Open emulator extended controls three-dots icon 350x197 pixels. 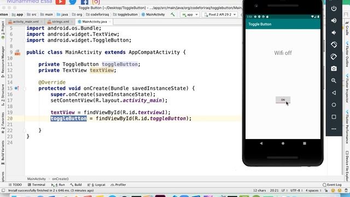pyautogui.click(x=334, y=129)
